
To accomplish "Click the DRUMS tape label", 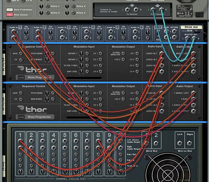I will coord(4,166).
